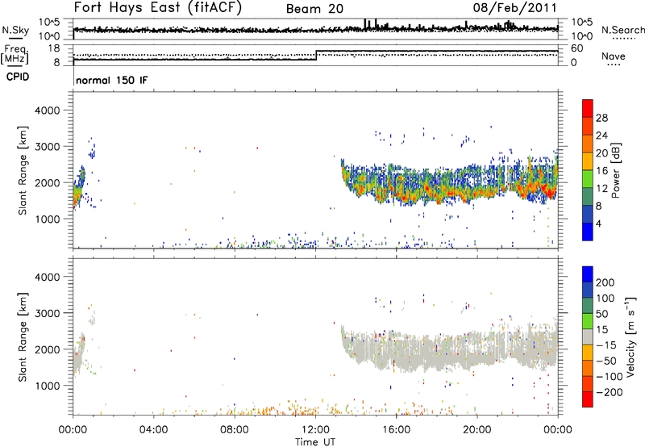Viewport: 645px width, 447px height.
Task: Select the 'Time UT' x-axis title
Action: (x=315, y=442)
